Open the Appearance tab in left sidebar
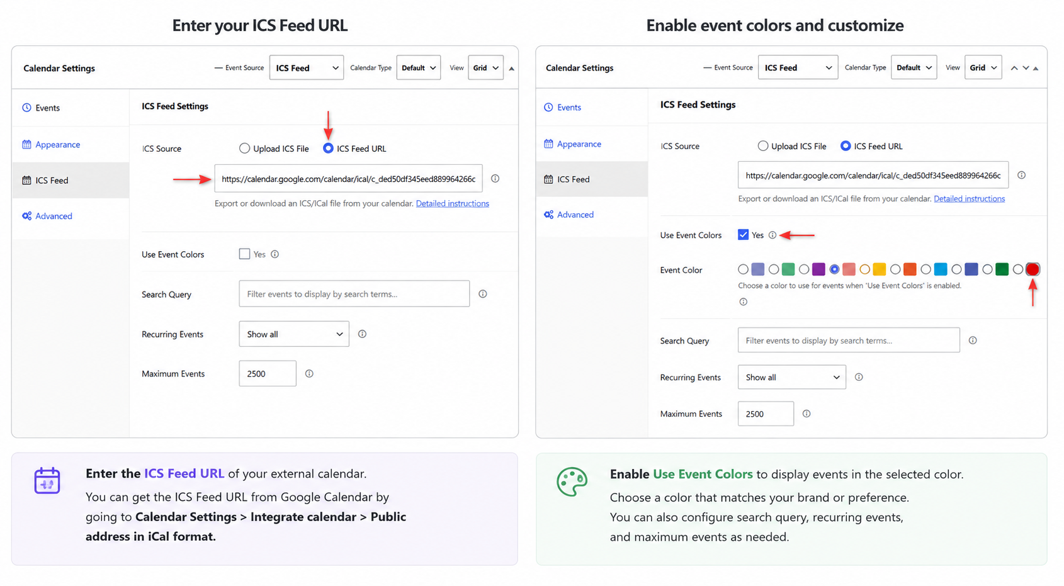The image size is (1064, 586). click(x=57, y=145)
